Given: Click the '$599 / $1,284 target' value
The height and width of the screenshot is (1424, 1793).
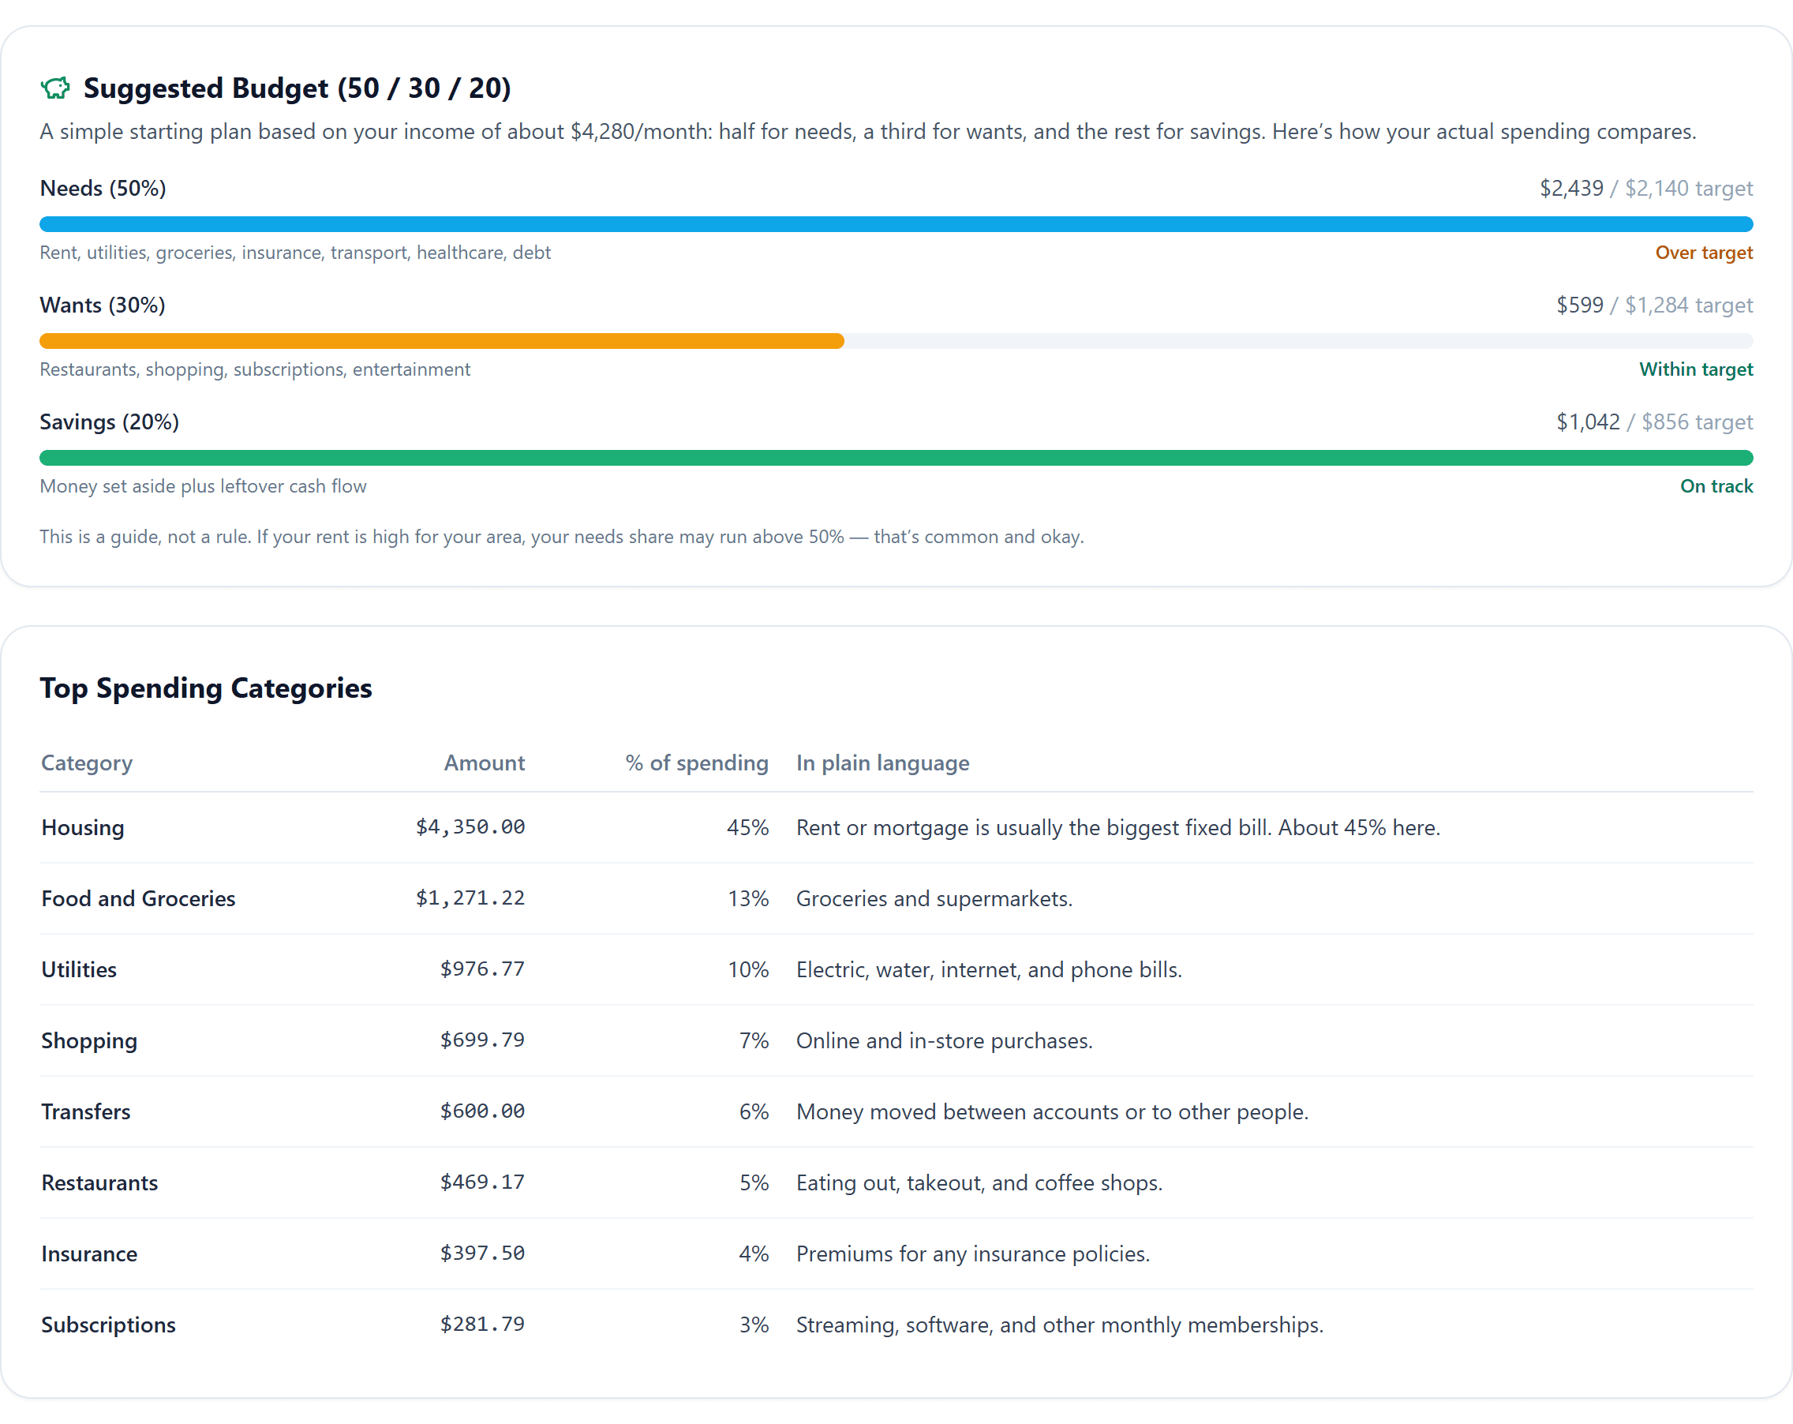Looking at the screenshot, I should point(1654,305).
